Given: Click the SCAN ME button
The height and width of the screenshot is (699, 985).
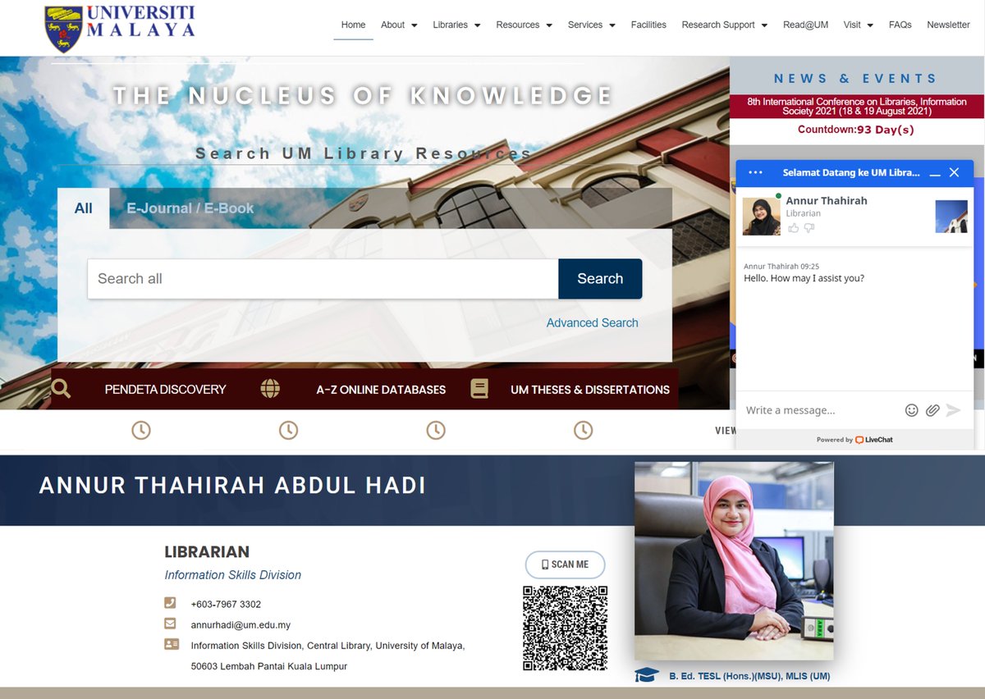Looking at the screenshot, I should pos(565,564).
